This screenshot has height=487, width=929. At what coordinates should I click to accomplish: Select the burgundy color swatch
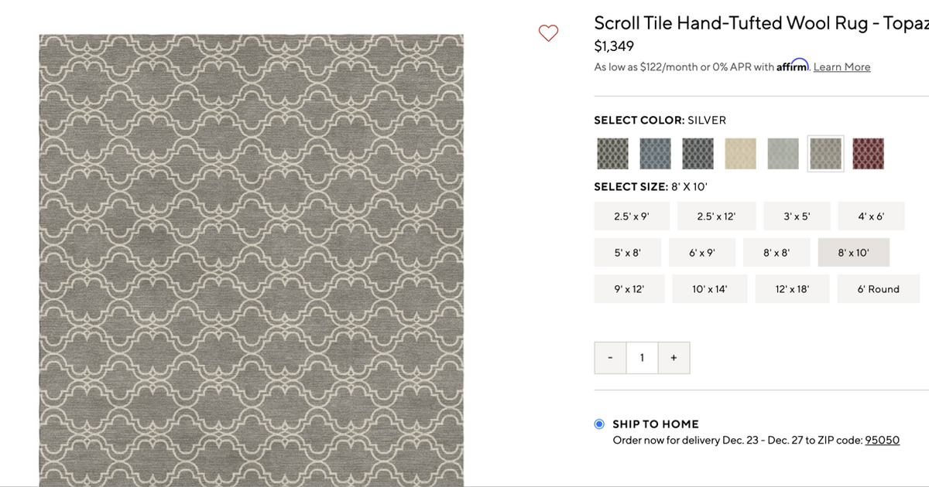pos(868,153)
